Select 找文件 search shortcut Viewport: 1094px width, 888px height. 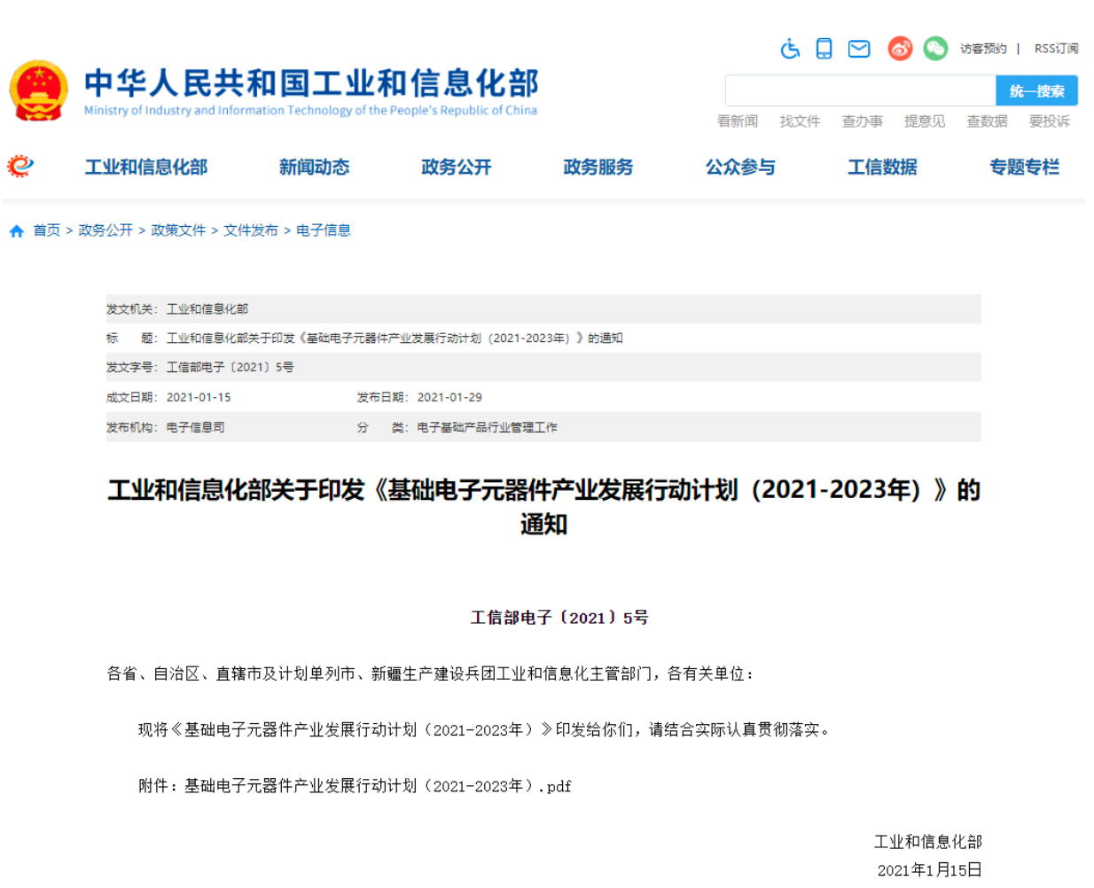click(800, 121)
